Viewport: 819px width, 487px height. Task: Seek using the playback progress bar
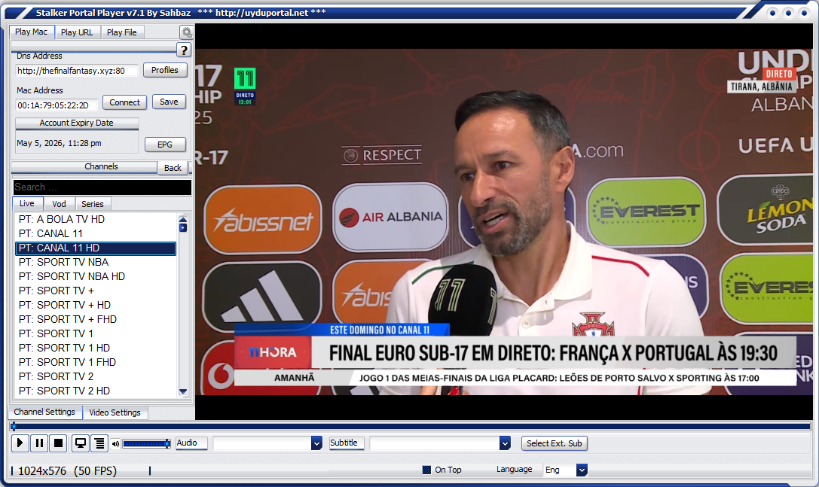(410, 427)
